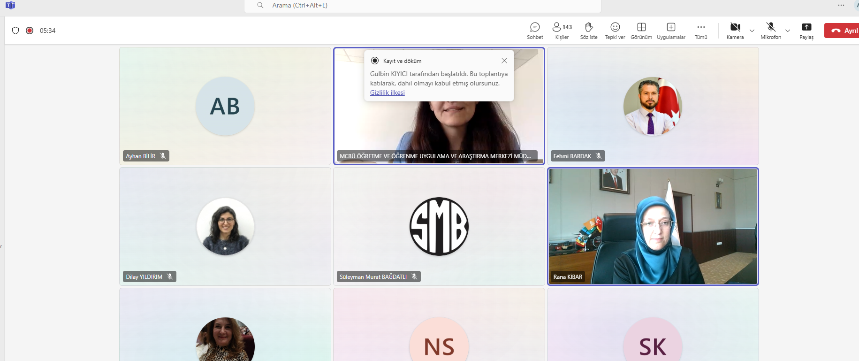Focus the Arama search field
859x361 pixels.
pyautogui.click(x=422, y=6)
